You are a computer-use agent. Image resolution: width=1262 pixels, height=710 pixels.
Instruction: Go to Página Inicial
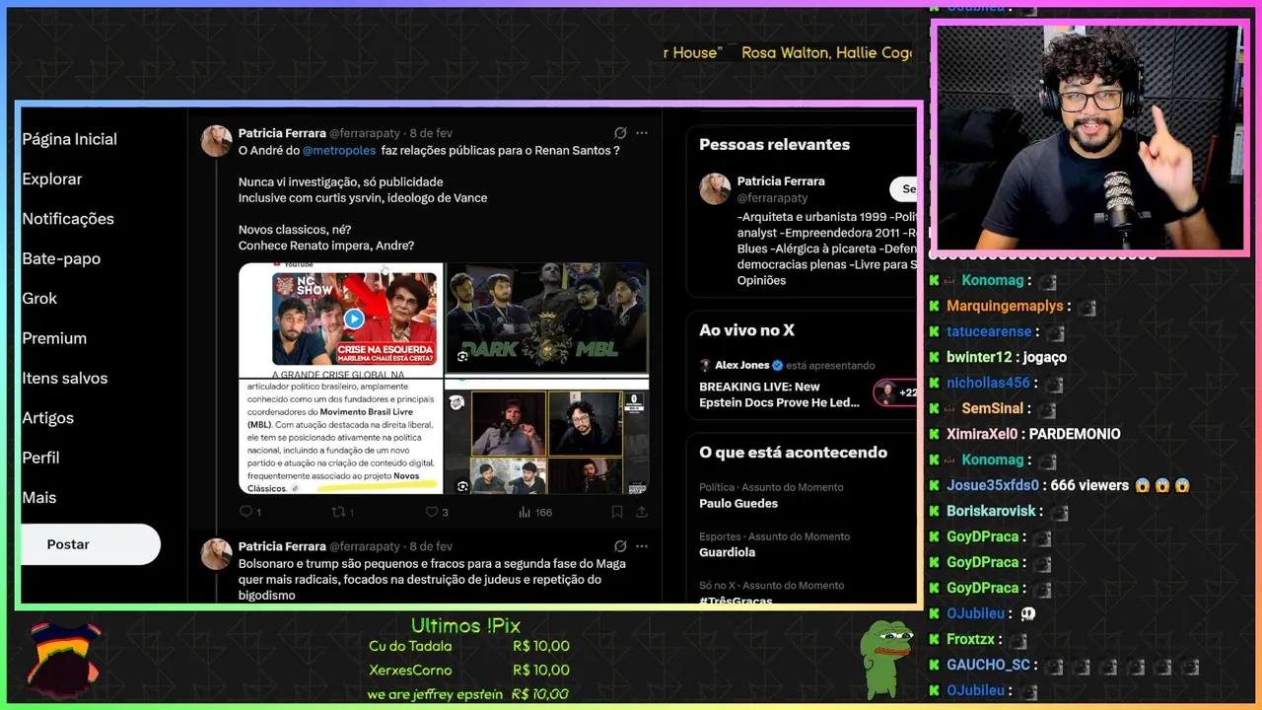(x=70, y=139)
